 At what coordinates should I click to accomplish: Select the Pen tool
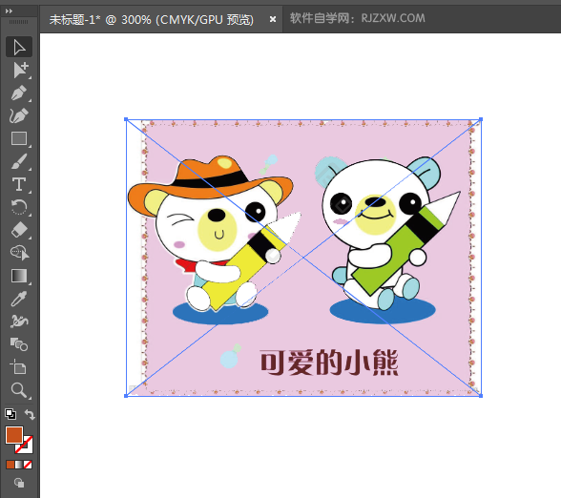[19, 93]
